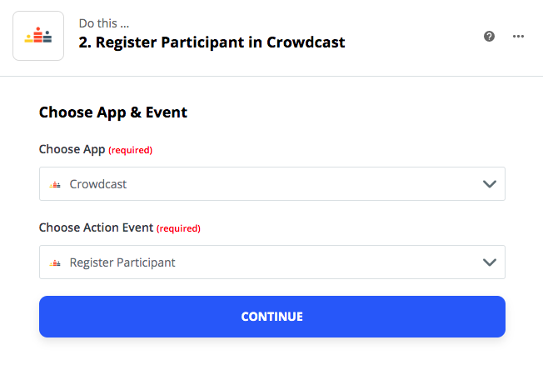This screenshot has height=370, width=543.
Task: Click small Crowdcast icon beside Register Participant
Action: coord(55,262)
